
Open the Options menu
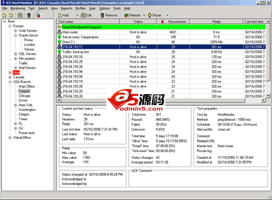click(104, 8)
